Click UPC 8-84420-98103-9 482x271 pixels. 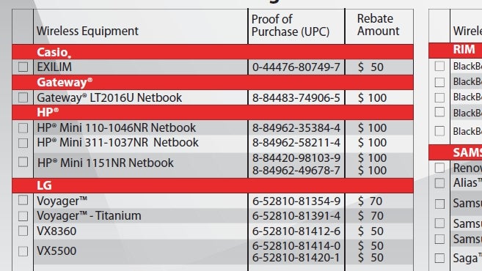click(296, 158)
